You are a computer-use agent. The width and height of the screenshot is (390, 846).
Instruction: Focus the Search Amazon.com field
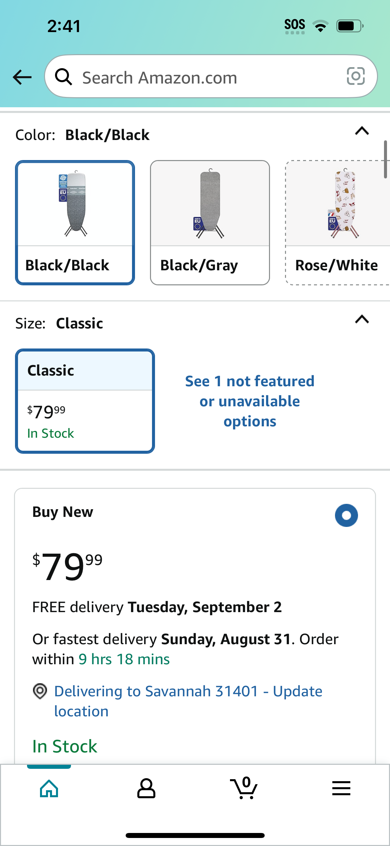tap(211, 77)
